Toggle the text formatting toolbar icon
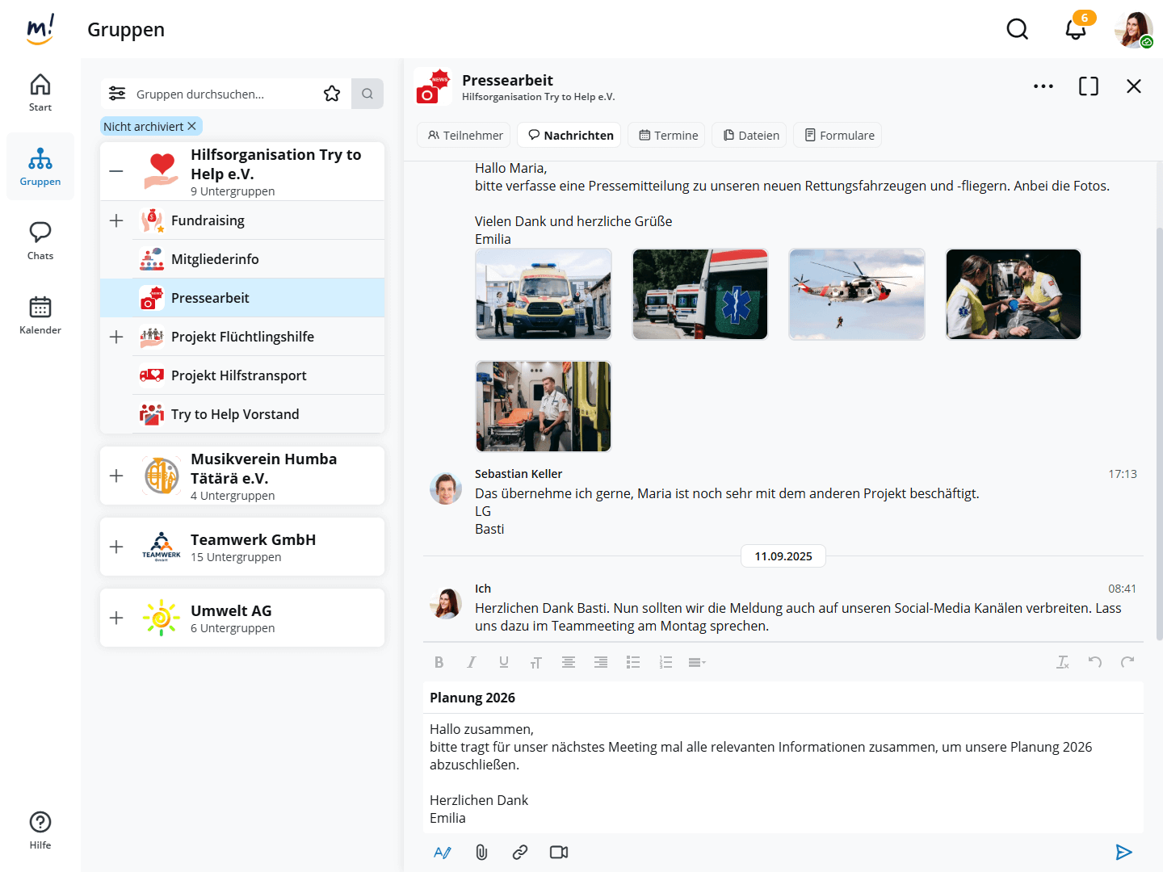The height and width of the screenshot is (872, 1163). coord(442,852)
